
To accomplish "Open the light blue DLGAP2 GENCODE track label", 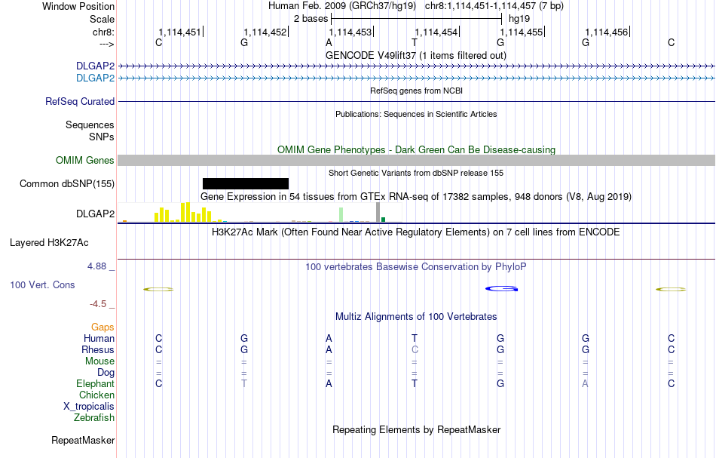I will click(x=96, y=78).
